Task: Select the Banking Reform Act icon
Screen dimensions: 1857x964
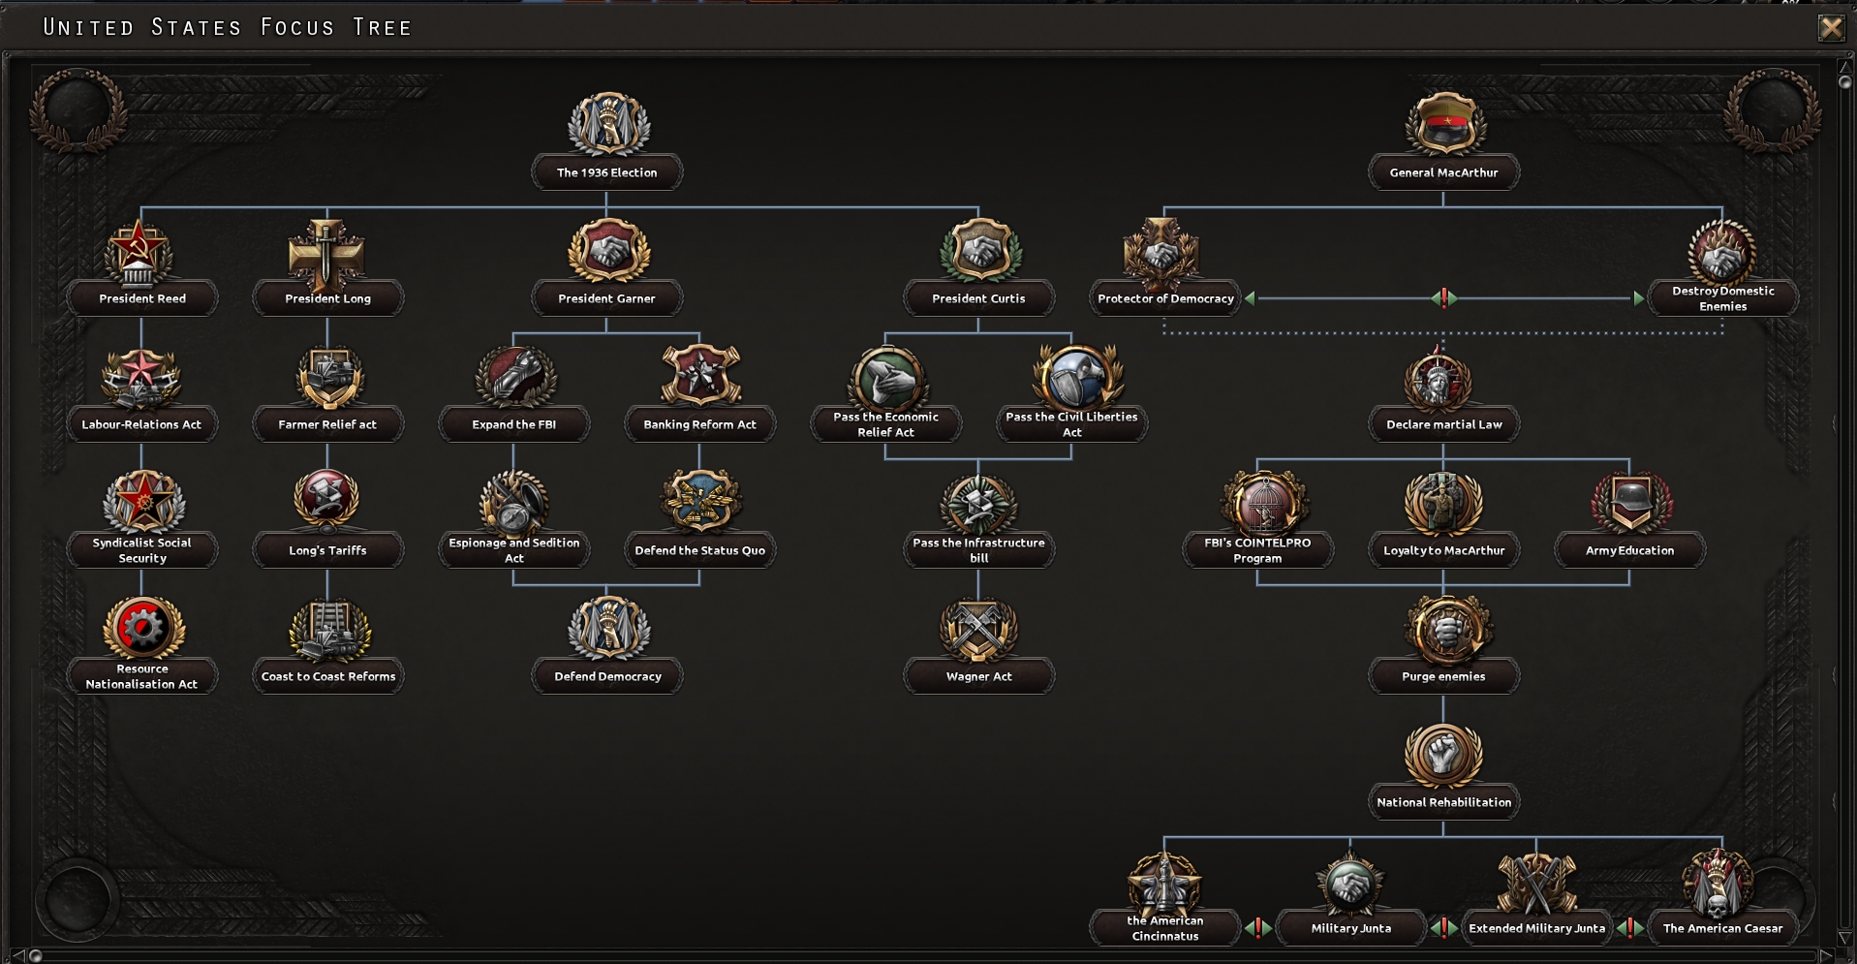Action: [x=700, y=375]
